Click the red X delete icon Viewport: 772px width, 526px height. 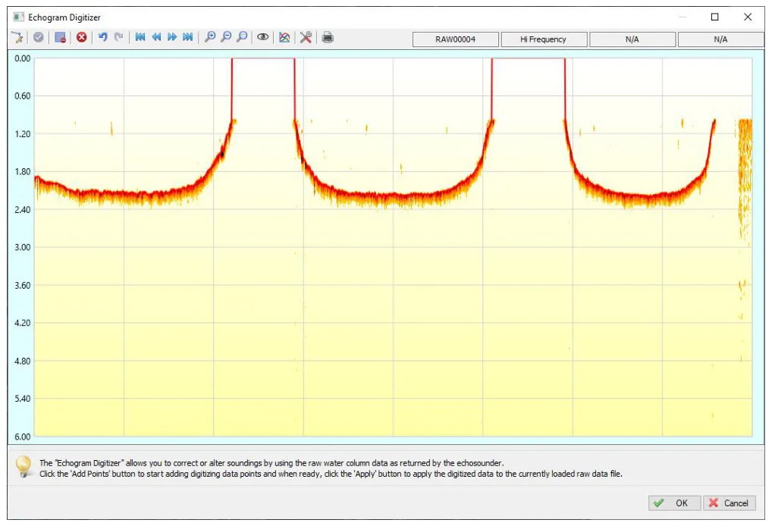82,37
